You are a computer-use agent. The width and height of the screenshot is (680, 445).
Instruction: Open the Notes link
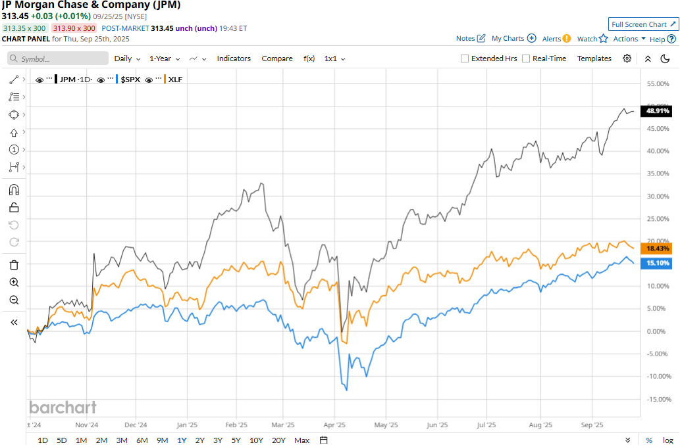(465, 38)
